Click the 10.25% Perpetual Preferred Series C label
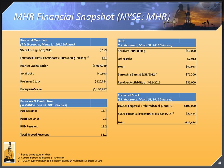 click(x=145, y=106)
